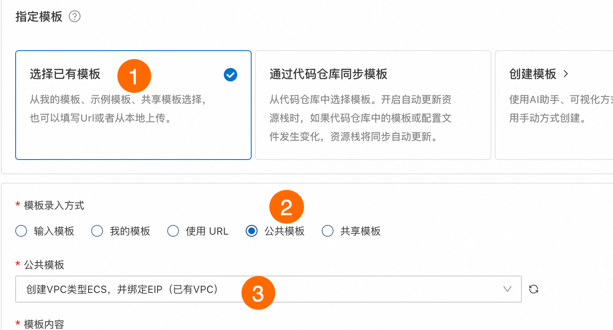Click the blue checkmark on 选择已有模板 card
613x330 pixels.
pos(231,75)
